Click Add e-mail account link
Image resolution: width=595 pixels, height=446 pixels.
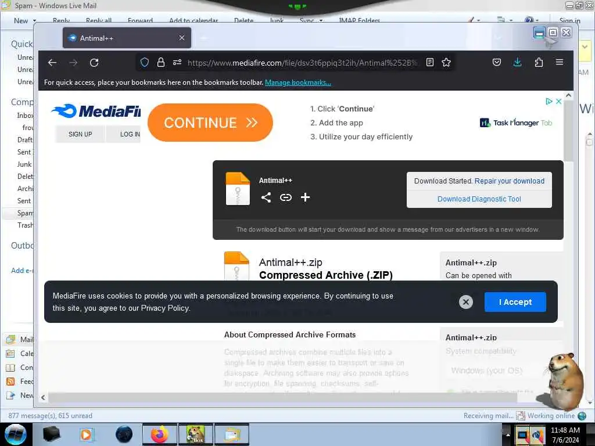click(x=22, y=271)
